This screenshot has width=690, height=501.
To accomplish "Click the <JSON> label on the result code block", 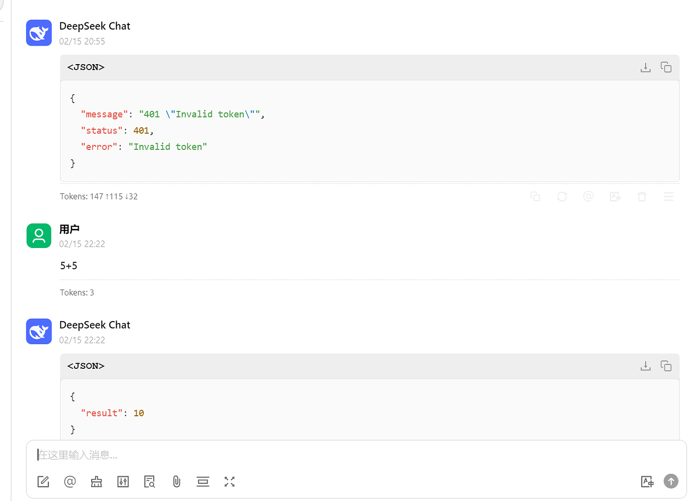I will (x=86, y=366).
